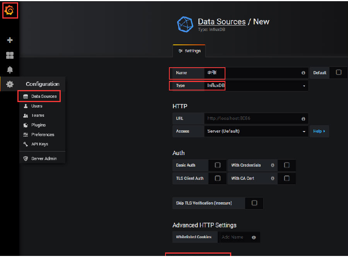The image size is (348, 266).
Task: Open the Dashboards grid icon
Action: click(x=10, y=55)
